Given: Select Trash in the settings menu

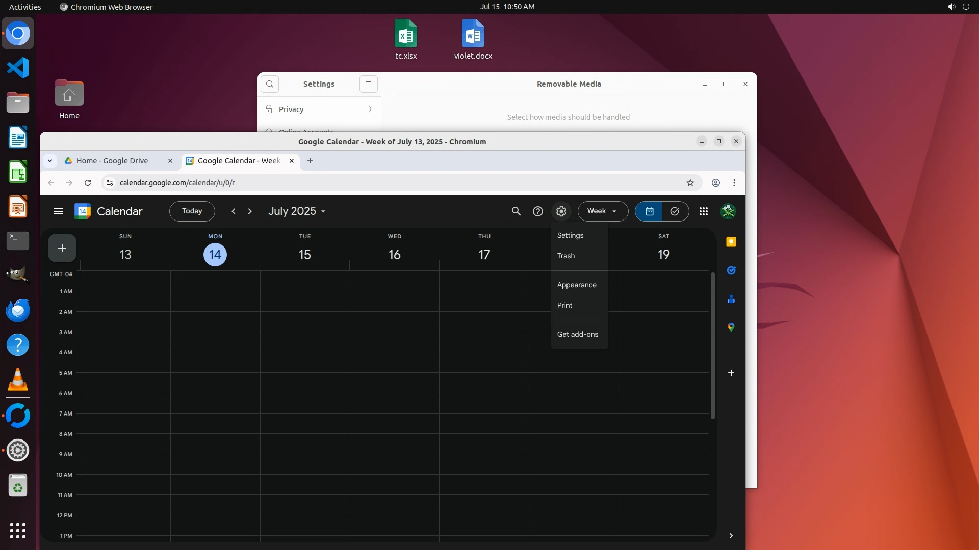Looking at the screenshot, I should click(566, 256).
